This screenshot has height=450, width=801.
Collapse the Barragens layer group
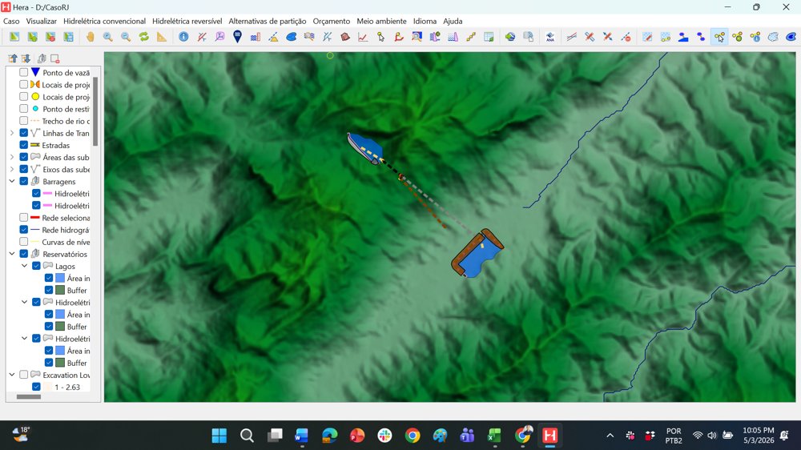coord(12,181)
